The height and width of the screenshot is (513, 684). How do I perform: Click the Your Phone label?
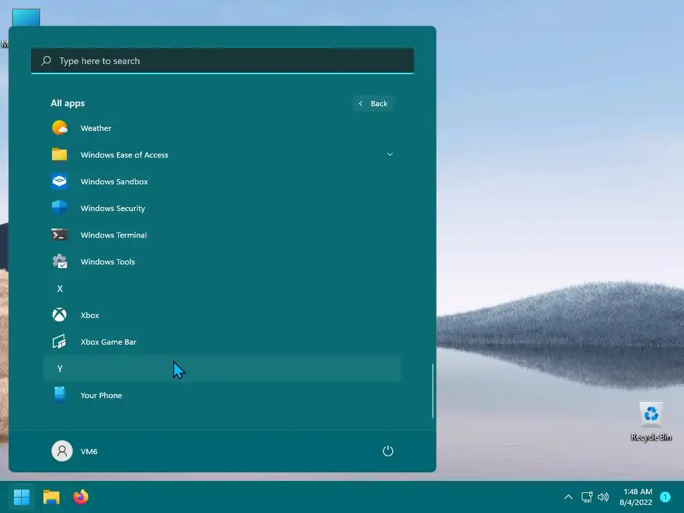(x=102, y=395)
